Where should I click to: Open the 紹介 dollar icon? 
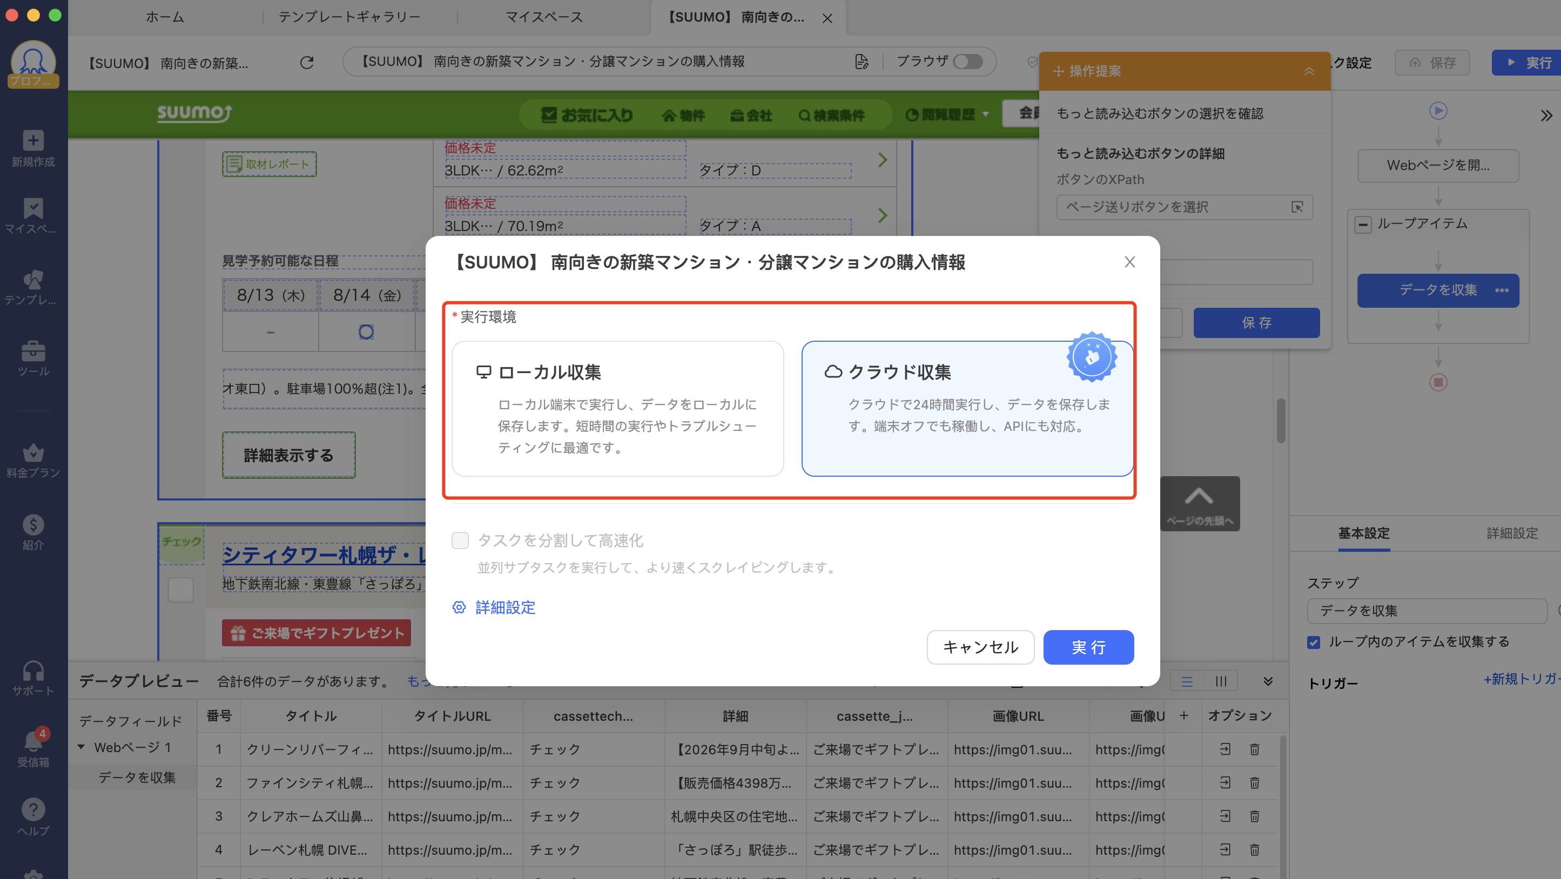coord(33,524)
